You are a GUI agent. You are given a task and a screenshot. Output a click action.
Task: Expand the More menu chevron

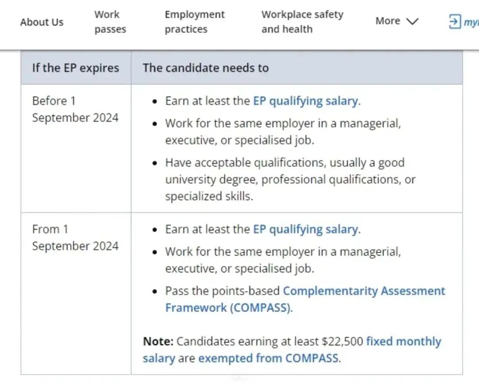(412, 21)
